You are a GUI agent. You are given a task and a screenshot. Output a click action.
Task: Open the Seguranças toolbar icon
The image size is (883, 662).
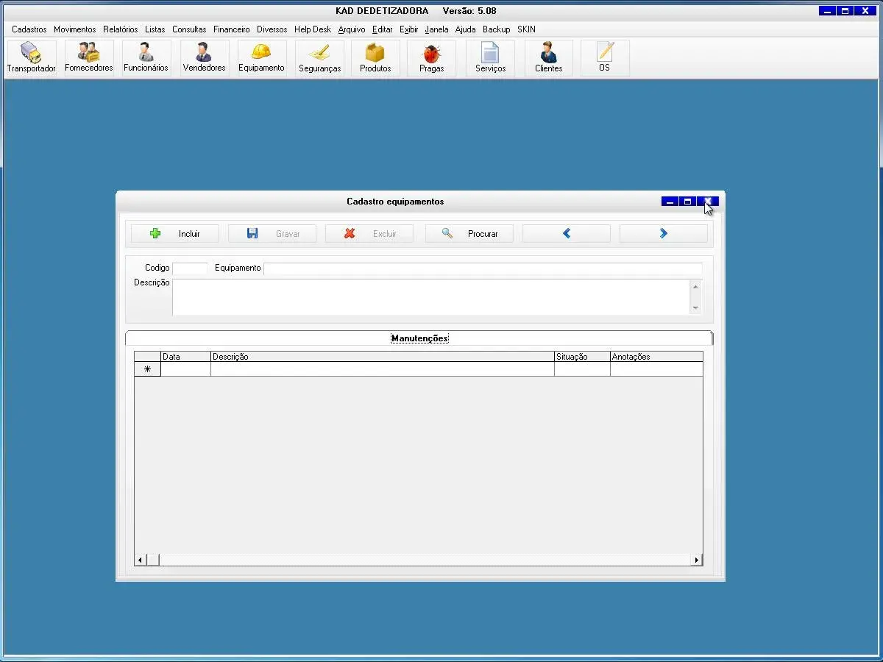(319, 58)
